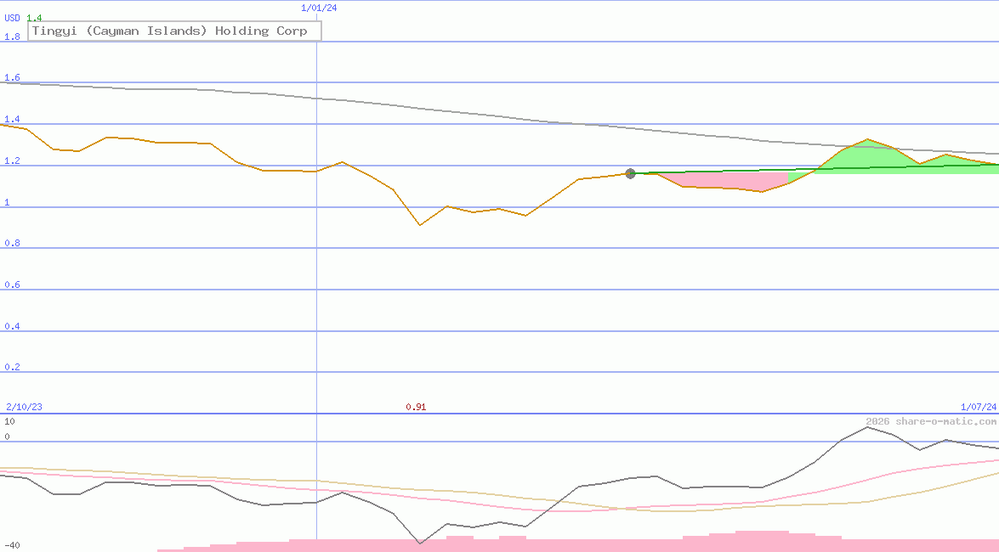This screenshot has height=552, width=999.
Task: Click the -40 indicator axis label
Action: pyautogui.click(x=12, y=546)
